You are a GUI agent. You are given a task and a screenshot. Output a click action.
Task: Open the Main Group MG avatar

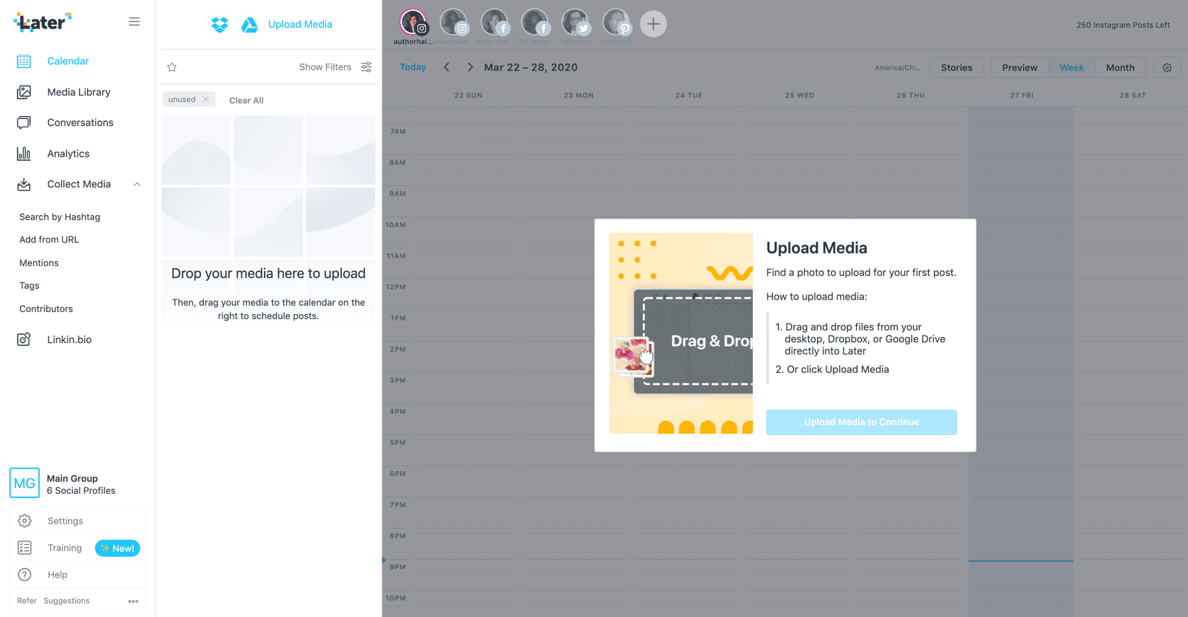(x=25, y=483)
